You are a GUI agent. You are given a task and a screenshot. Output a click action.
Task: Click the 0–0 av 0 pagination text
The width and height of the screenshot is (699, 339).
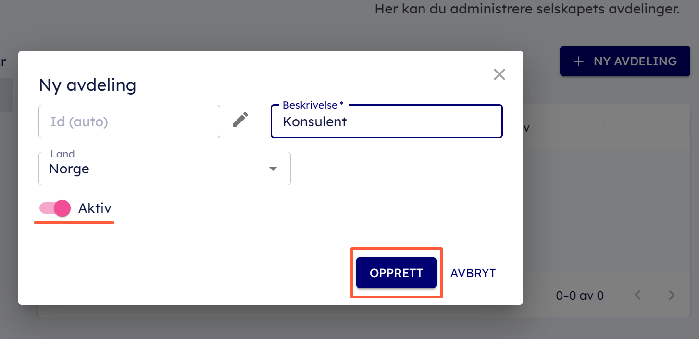[x=579, y=296]
